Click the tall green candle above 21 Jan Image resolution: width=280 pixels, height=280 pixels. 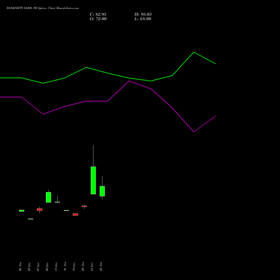(94, 180)
